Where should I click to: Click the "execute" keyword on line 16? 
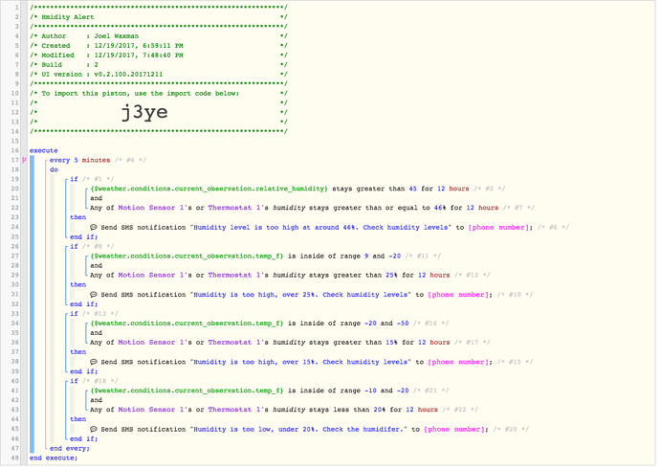(x=44, y=150)
